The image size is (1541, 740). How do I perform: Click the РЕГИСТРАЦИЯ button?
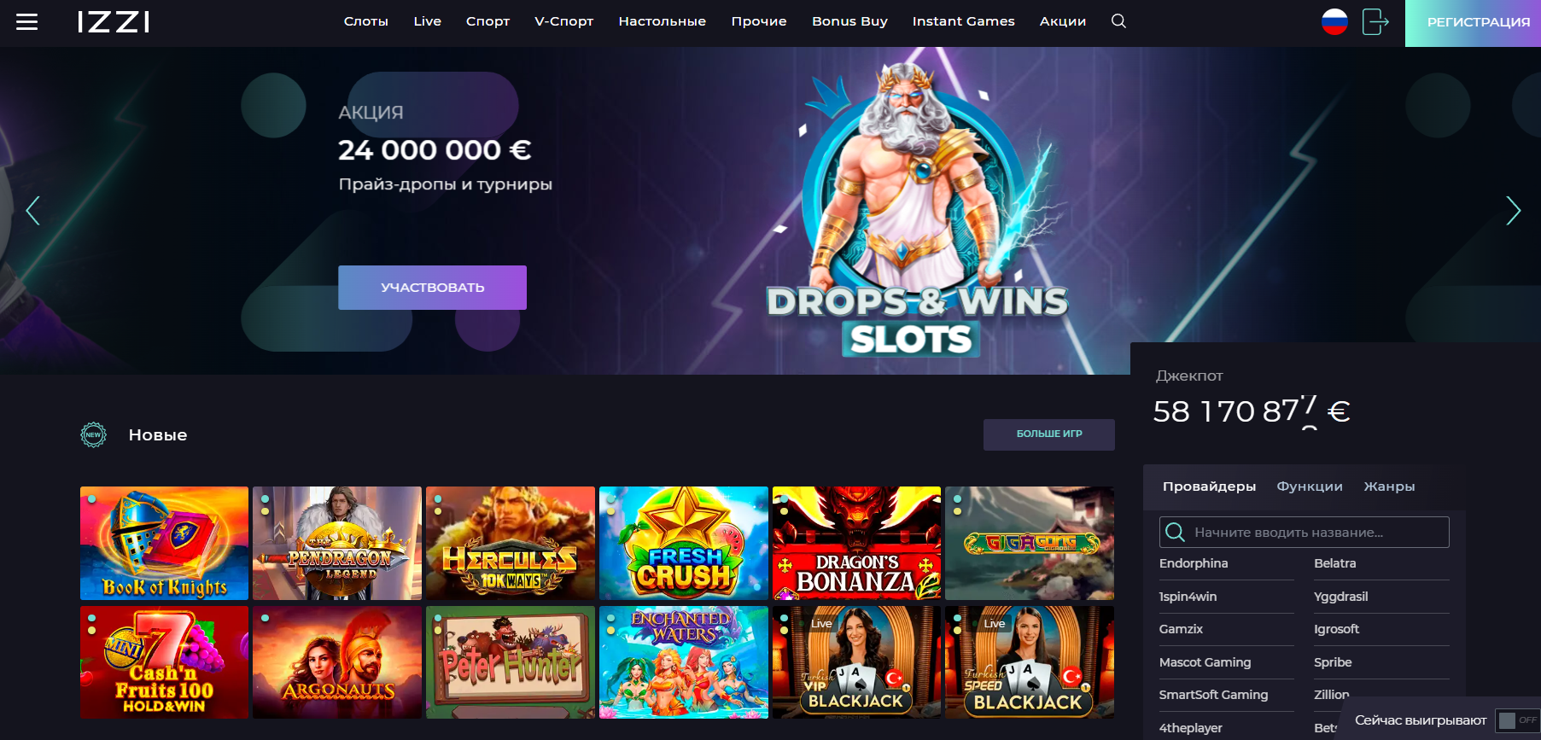pos(1473,23)
